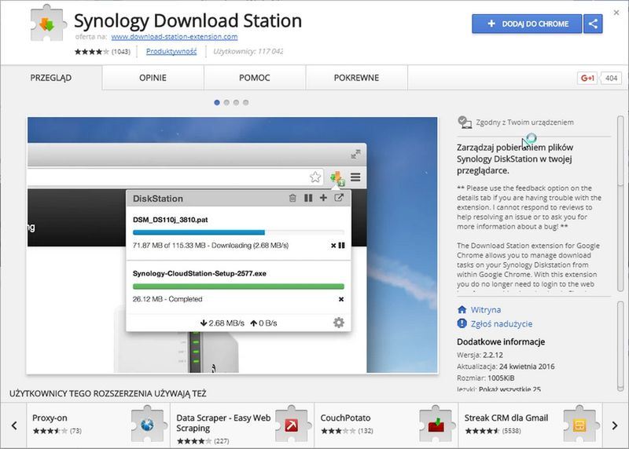Click the 2.68 MB/s download speed indicator
This screenshot has height=449, width=629.
pyautogui.click(x=223, y=323)
